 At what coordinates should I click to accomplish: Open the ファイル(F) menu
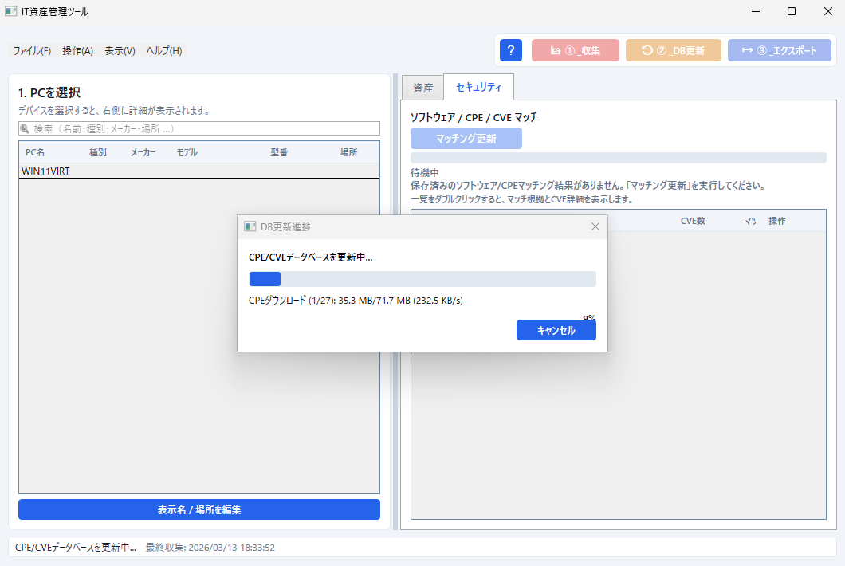[31, 49]
